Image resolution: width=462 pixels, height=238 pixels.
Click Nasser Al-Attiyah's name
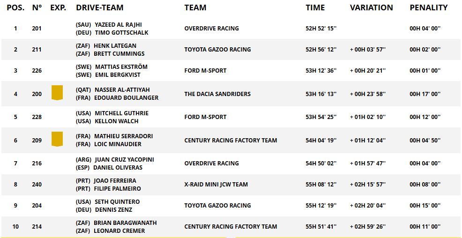(x=122, y=90)
